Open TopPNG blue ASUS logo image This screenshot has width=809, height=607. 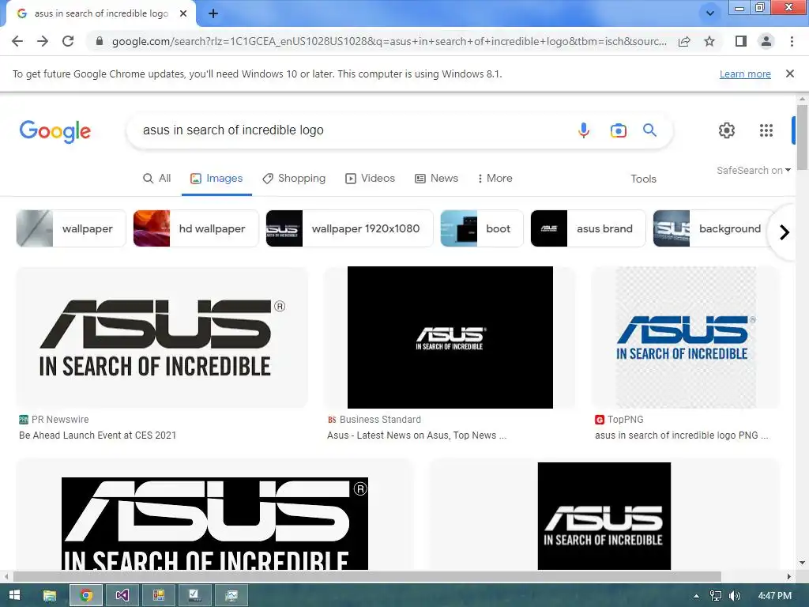point(686,337)
